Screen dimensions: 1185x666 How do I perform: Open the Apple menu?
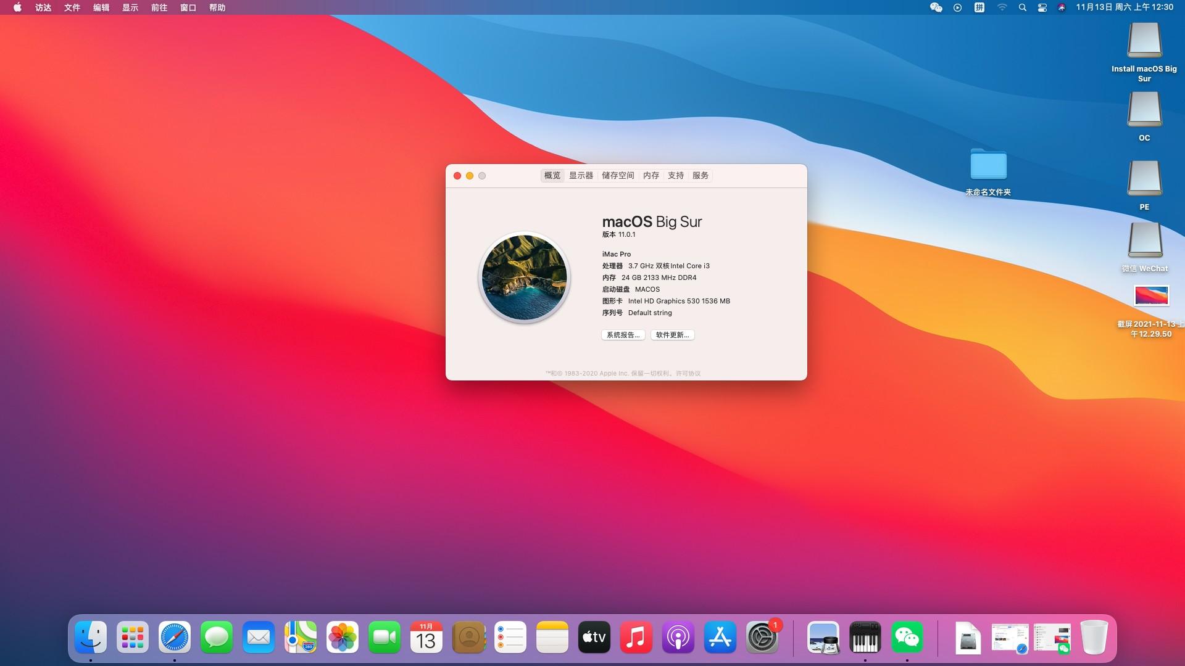point(17,7)
